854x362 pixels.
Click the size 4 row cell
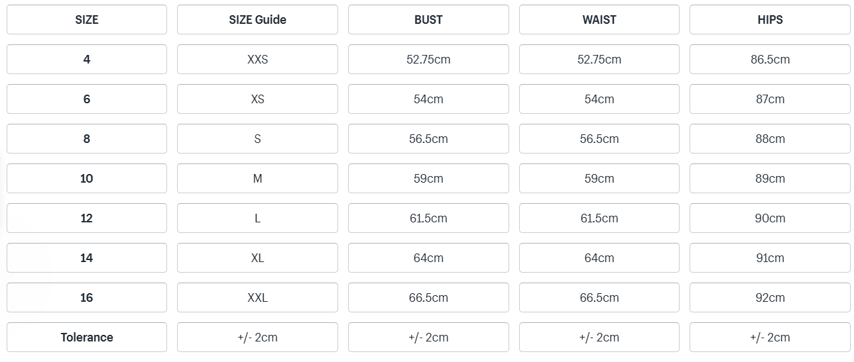point(87,60)
